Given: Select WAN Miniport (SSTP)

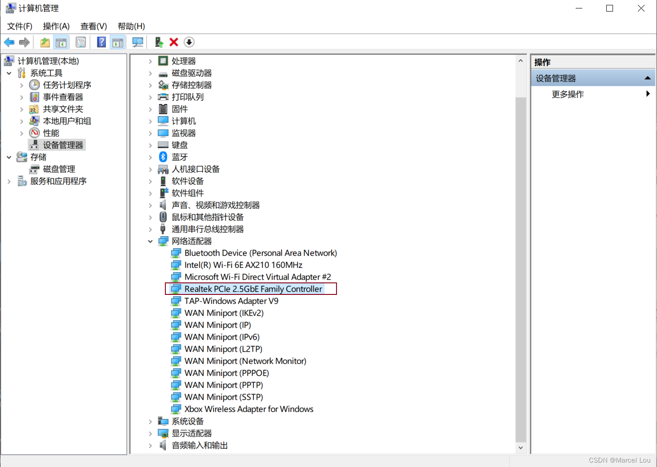Looking at the screenshot, I should pos(224,397).
